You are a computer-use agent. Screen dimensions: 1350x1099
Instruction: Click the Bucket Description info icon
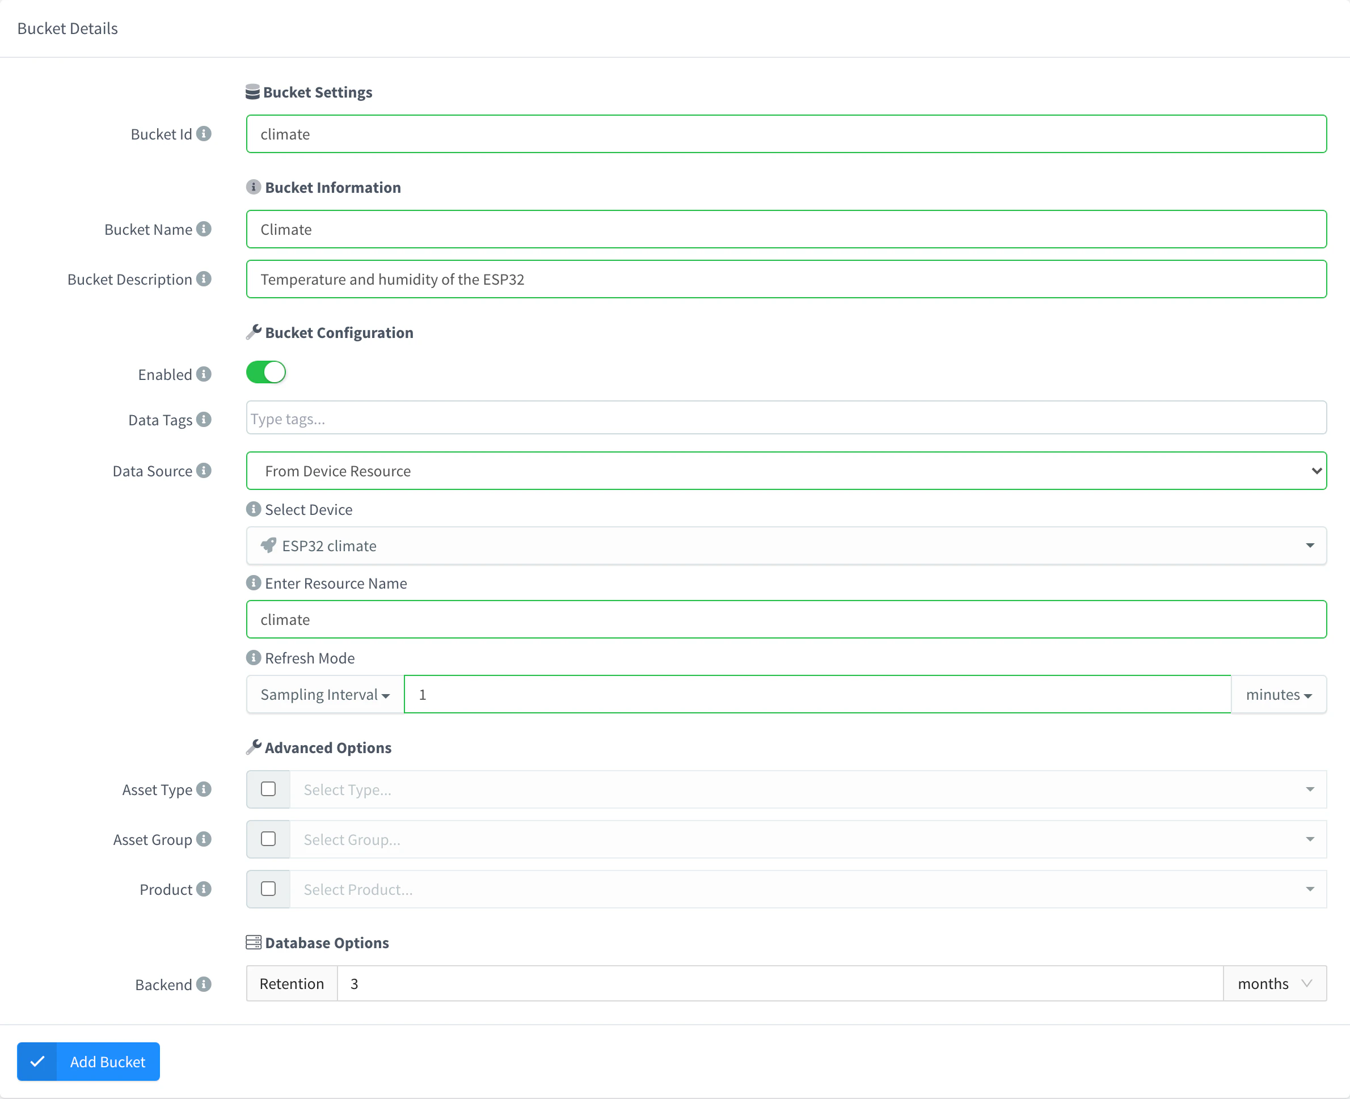pos(204,278)
